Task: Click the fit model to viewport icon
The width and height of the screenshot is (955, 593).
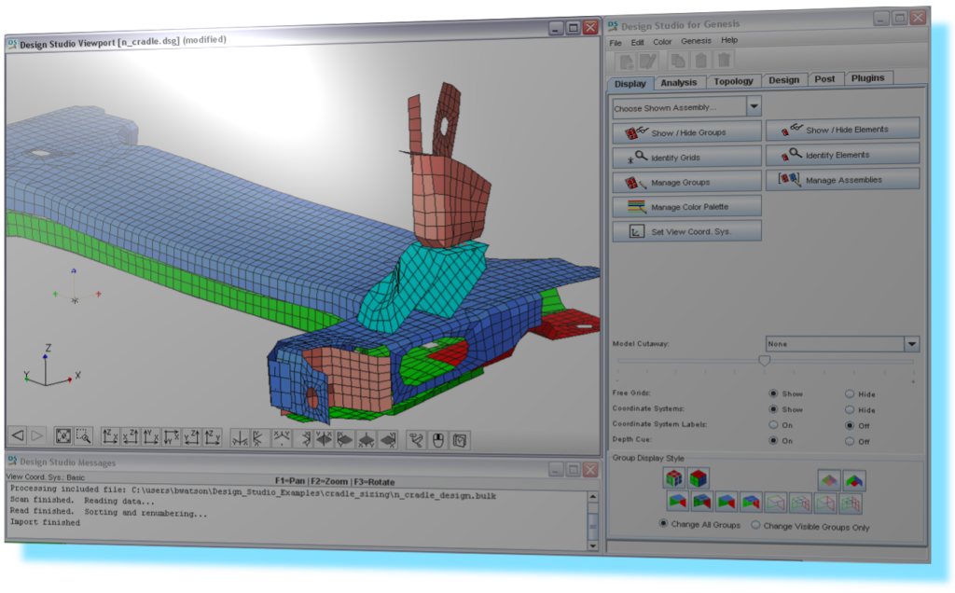Action: point(62,436)
